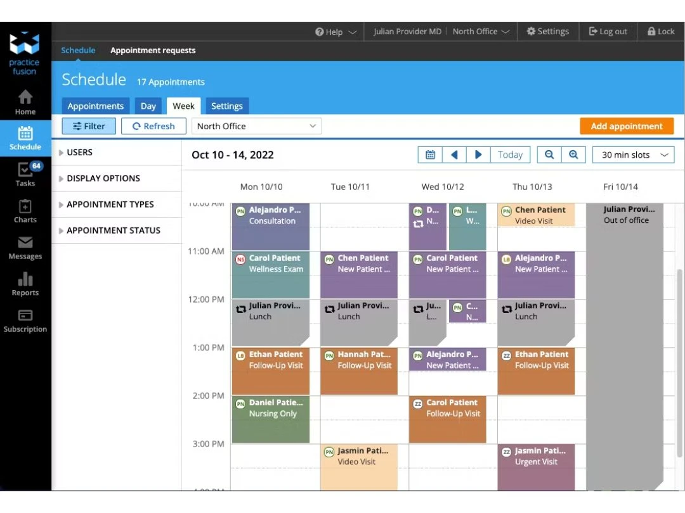Toggle the Filter panel button
Image resolution: width=685 pixels, height=513 pixels.
point(89,126)
